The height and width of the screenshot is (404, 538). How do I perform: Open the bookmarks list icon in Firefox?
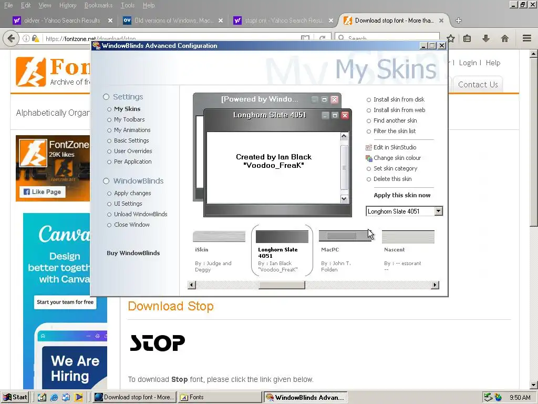pyautogui.click(x=467, y=38)
